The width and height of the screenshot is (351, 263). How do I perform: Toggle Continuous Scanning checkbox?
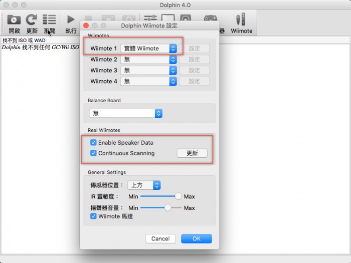tap(93, 153)
